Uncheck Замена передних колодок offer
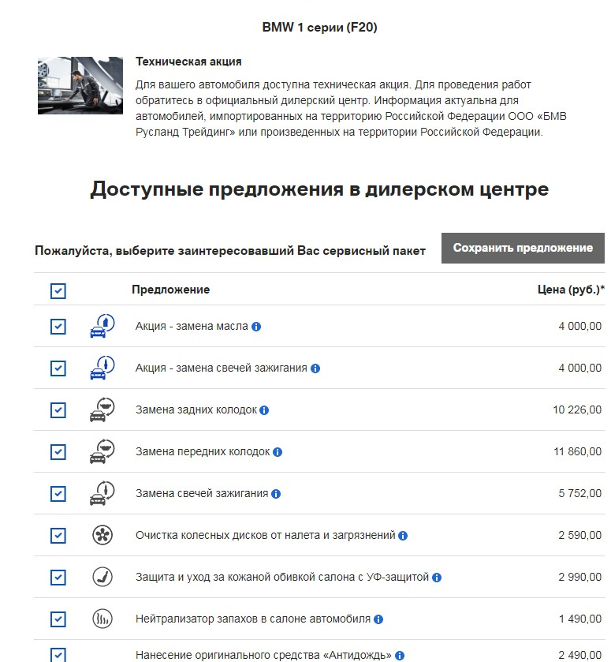 58,452
